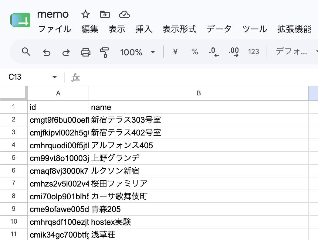
Task: Select cell 浅草荘
Action: tap(198, 234)
